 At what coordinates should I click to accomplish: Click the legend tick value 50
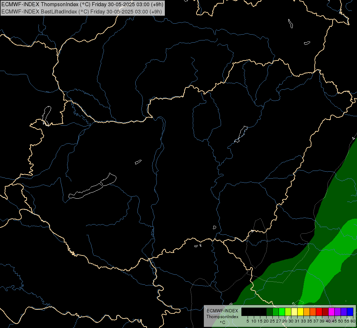(341, 321)
